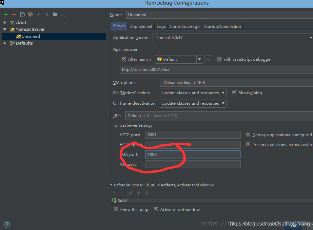Move before-launch task down
Image resolution: width=313 pixels, height=230 pixels.
(147, 193)
